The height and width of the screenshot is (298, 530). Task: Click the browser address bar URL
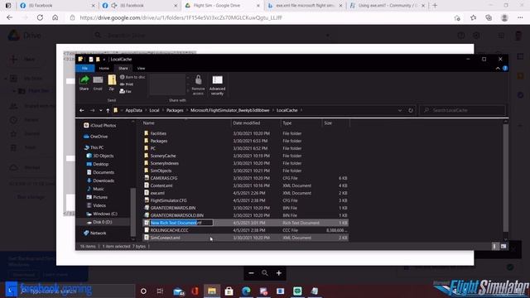point(181,18)
